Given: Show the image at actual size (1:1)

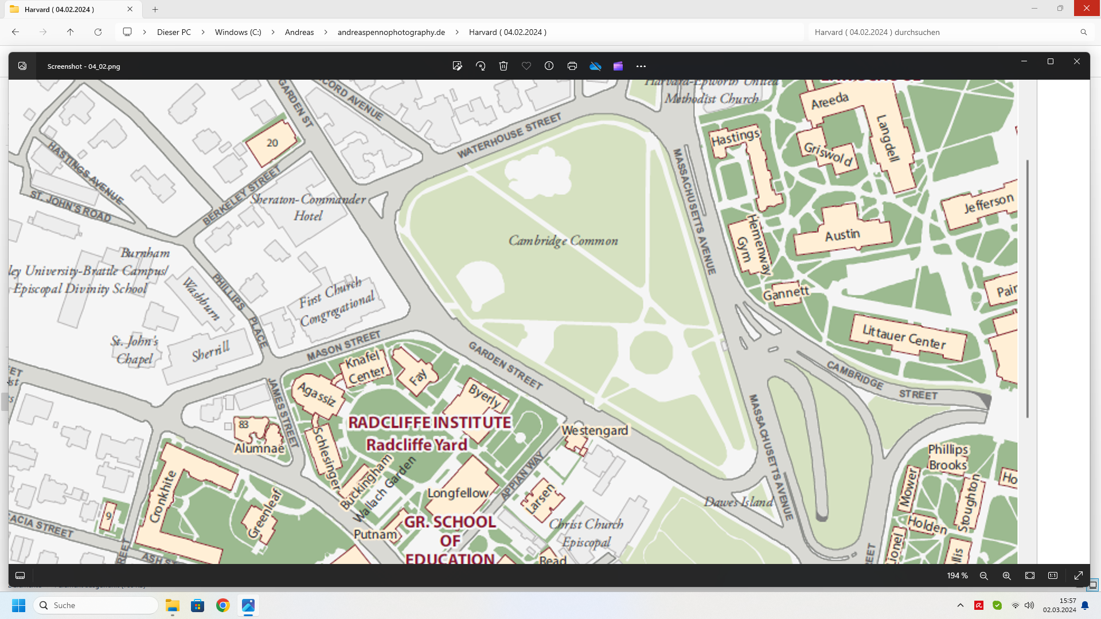Looking at the screenshot, I should pos(1053,575).
